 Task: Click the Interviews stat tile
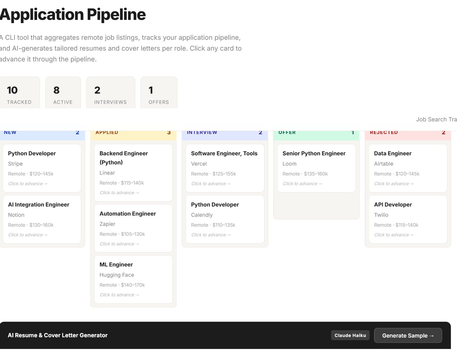110,94
